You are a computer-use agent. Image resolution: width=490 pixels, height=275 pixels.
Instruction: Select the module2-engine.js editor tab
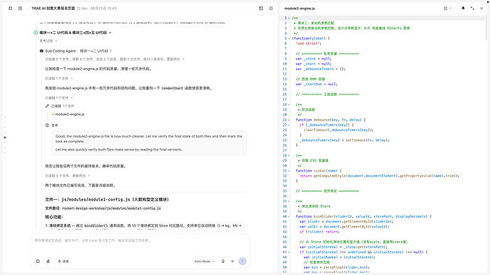300,9
